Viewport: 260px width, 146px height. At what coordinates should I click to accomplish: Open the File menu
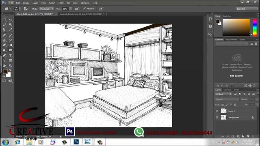11,3
